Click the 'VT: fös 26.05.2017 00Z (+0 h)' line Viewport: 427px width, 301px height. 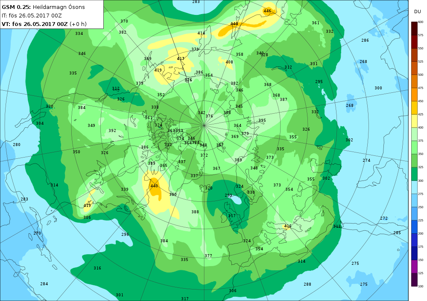(44, 24)
